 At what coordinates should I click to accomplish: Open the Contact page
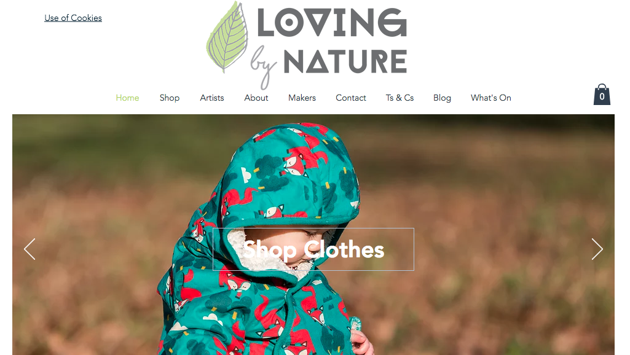(351, 98)
